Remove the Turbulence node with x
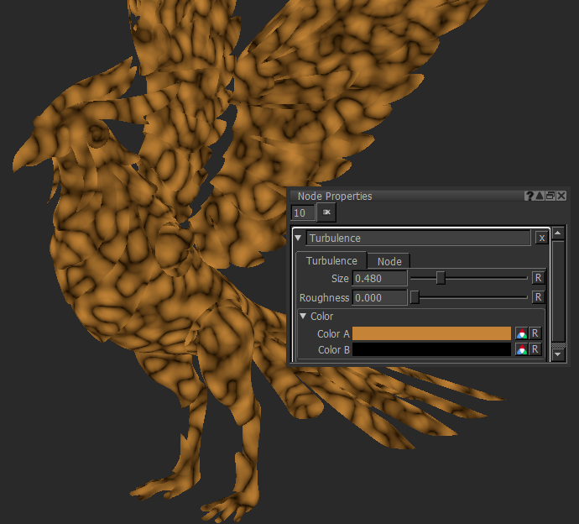This screenshot has height=524, width=579. (541, 238)
